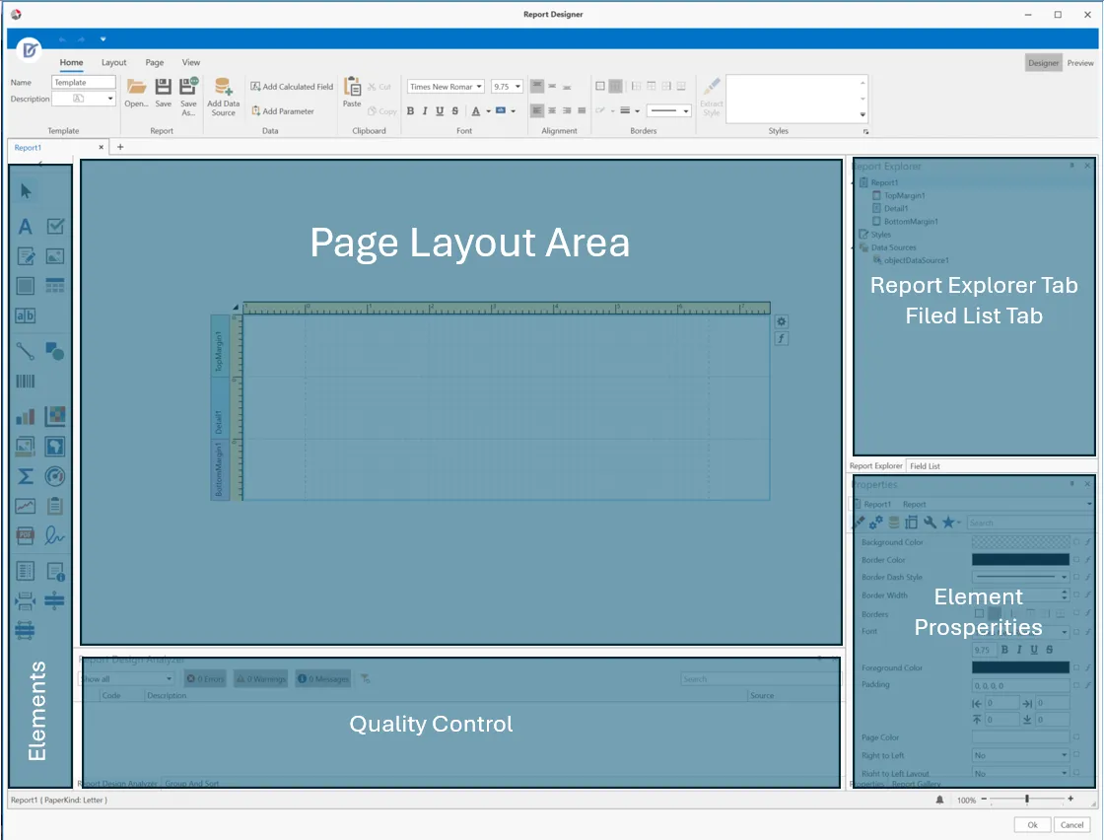Screen dimensions: 1104x840
Task: Click Add Data Source in the ribbon
Action: tap(223, 98)
